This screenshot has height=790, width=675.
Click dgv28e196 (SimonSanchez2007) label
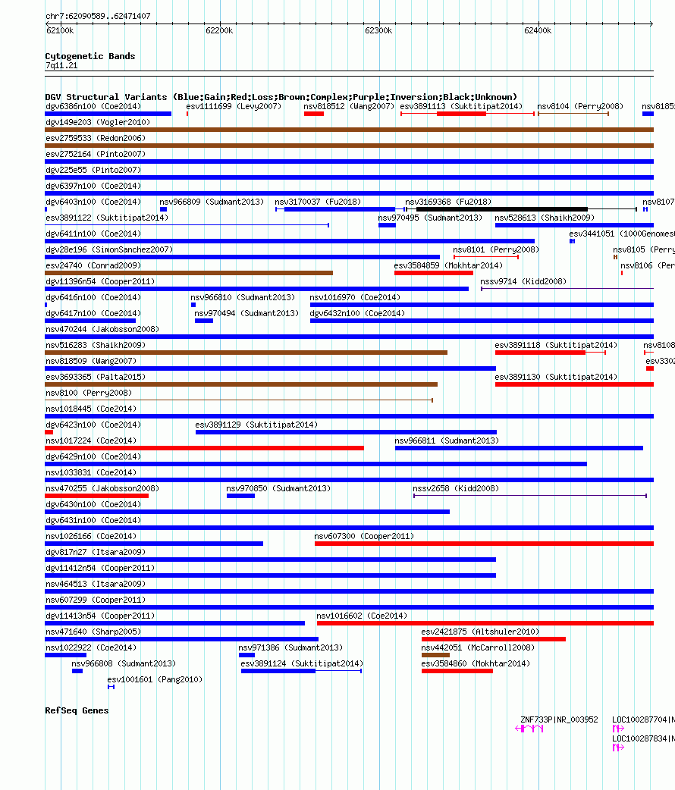pos(109,250)
